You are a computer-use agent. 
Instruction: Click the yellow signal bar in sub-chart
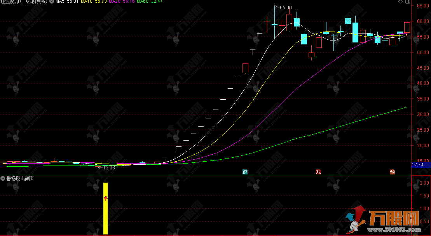tap(105, 218)
